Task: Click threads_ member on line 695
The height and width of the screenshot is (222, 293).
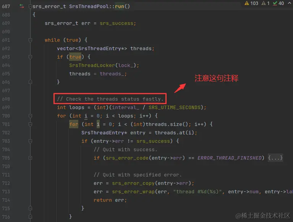Action: (112, 74)
